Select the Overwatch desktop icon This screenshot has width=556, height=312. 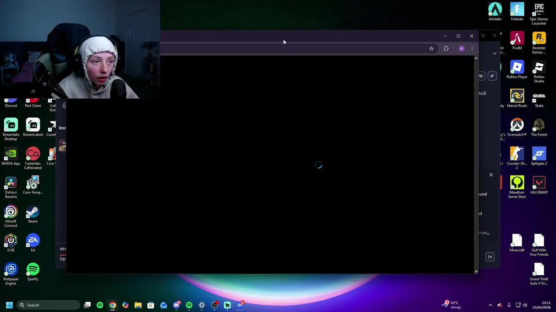pos(517,127)
